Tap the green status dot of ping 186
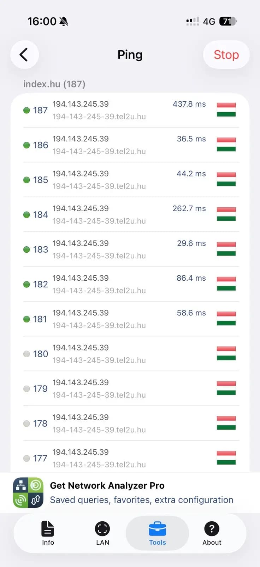Viewport: 260px width, 567px height. click(x=26, y=145)
